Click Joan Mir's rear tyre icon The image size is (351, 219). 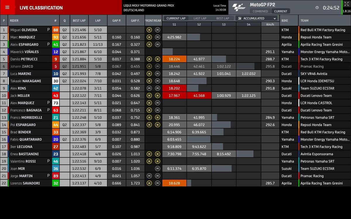pos(157,168)
